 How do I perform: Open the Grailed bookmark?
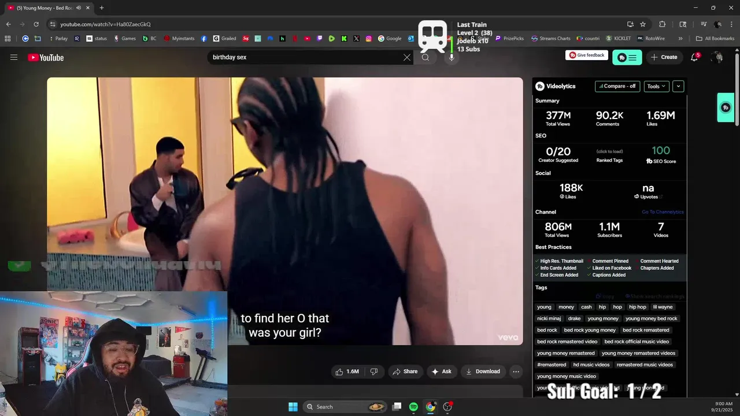pos(225,39)
